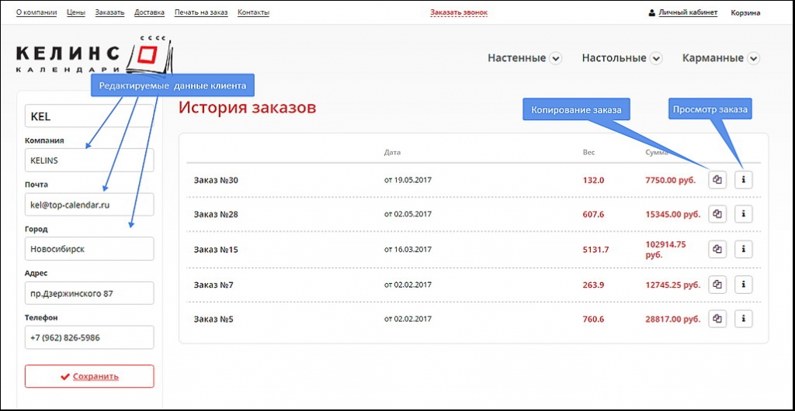Open the Доставка menu item
Image resolution: width=795 pixels, height=411 pixels.
pos(149,12)
